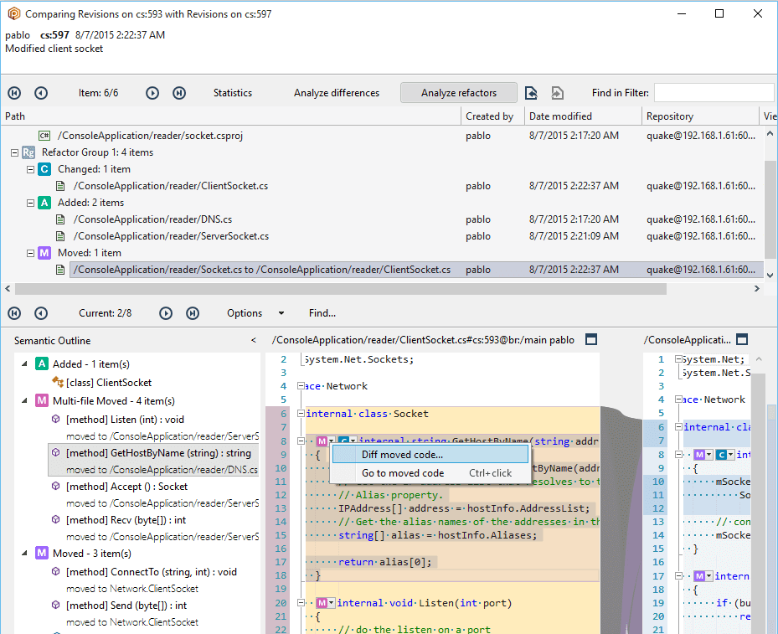Click the class icon next to ClientSocket
778x634 pixels.
pos(58,382)
